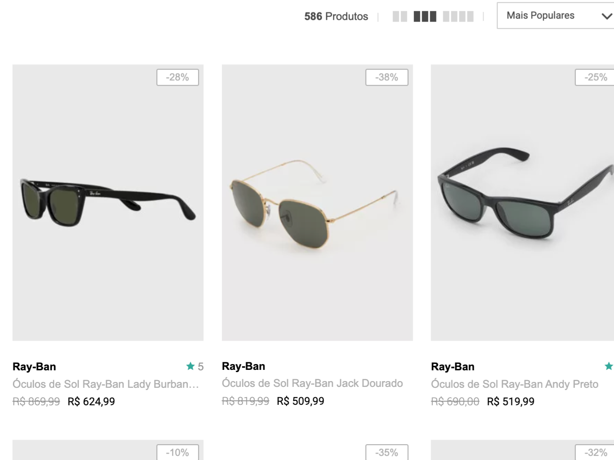Click the green star rating on Lady Burbank

[190, 366]
